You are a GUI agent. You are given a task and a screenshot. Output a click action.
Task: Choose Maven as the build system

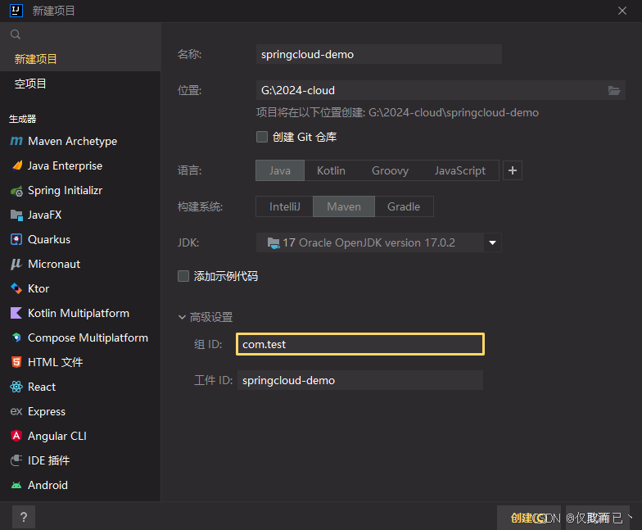click(x=344, y=206)
